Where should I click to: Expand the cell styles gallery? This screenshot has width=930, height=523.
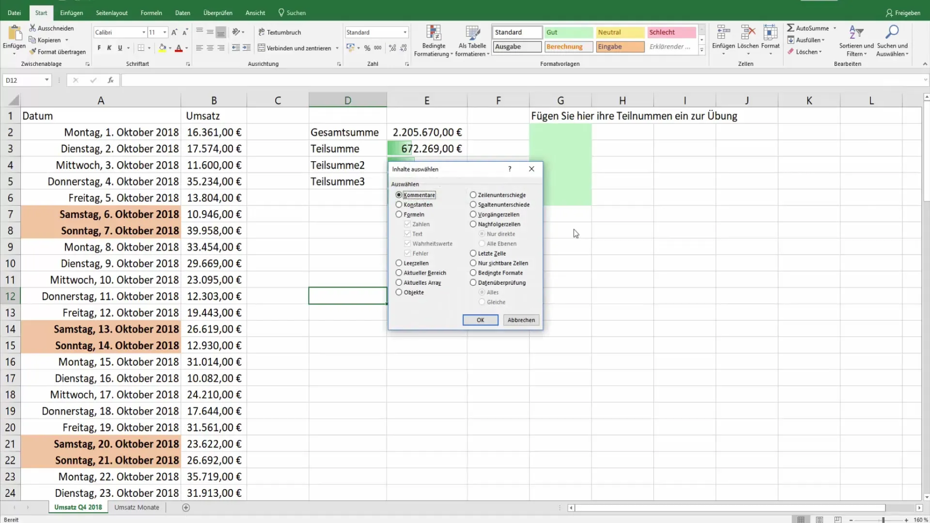pyautogui.click(x=701, y=50)
